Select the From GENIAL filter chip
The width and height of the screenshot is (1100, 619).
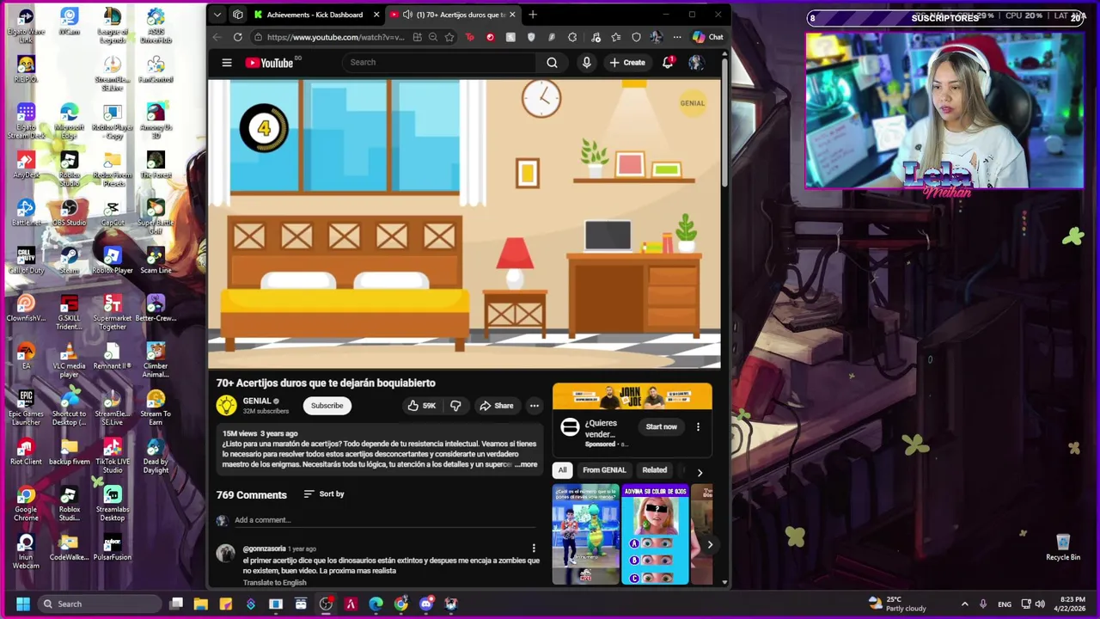point(604,470)
